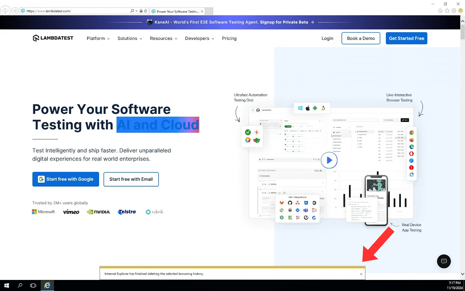The height and width of the screenshot is (291, 465).
Task: Open the Developers menu
Action: [199, 38]
